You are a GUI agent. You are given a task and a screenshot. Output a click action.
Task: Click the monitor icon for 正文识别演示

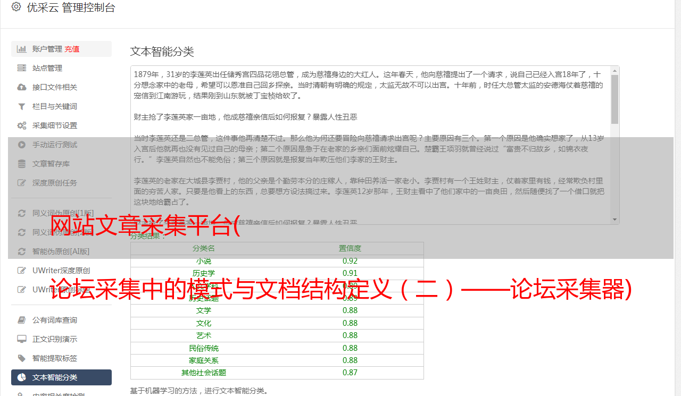[x=22, y=339]
